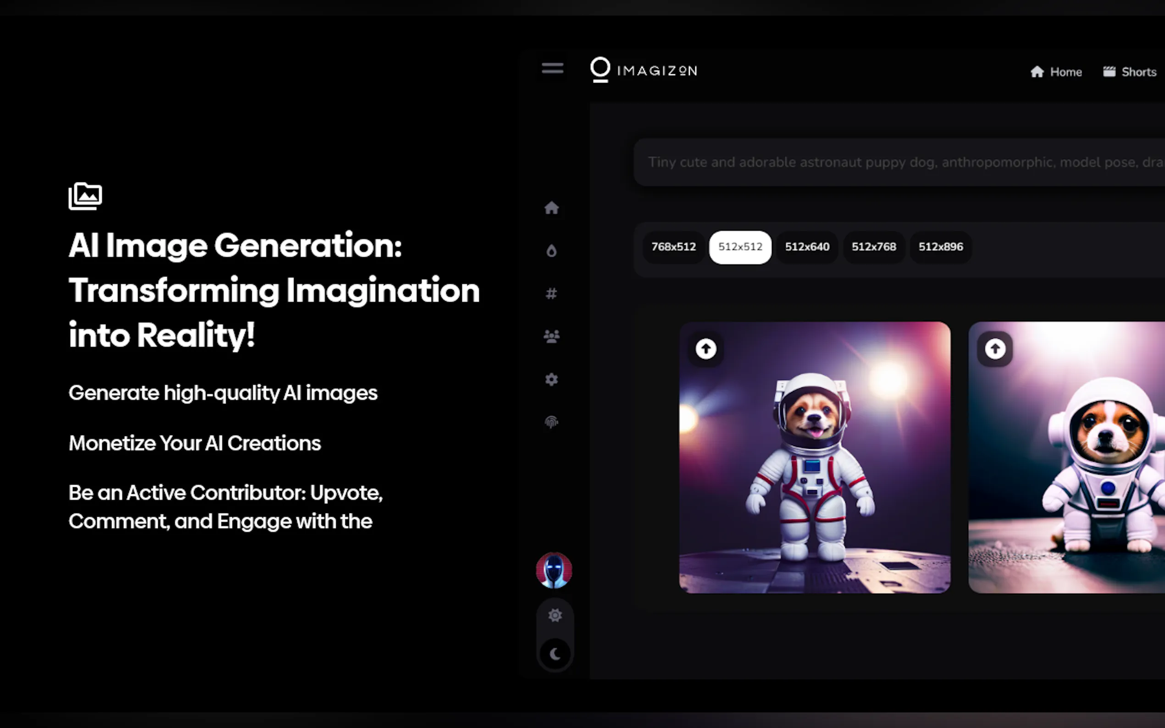Image resolution: width=1165 pixels, height=728 pixels.
Task: Open the water drop tool in the sidebar
Action: 551,250
